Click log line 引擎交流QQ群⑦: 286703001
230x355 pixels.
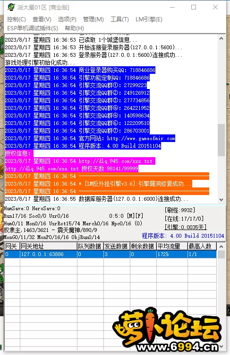(x=77, y=131)
